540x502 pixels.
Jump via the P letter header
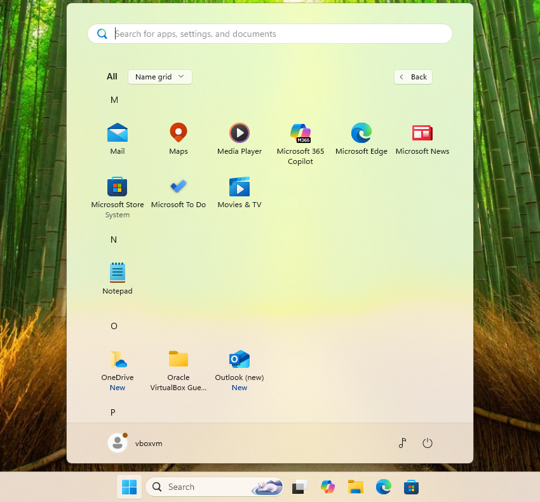pos(113,412)
